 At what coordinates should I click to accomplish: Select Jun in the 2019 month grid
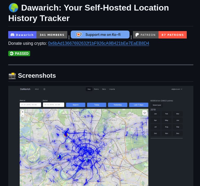[178, 120]
